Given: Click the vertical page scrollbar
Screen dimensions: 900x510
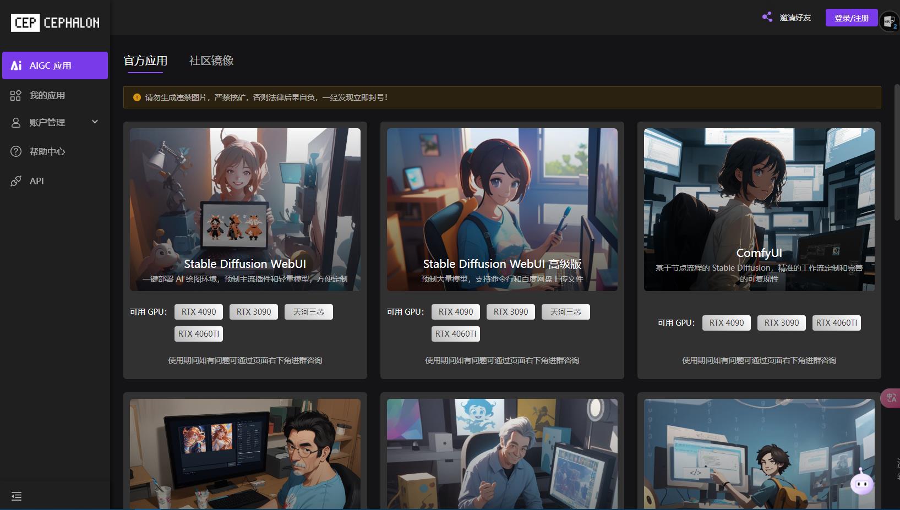Looking at the screenshot, I should [x=897, y=154].
